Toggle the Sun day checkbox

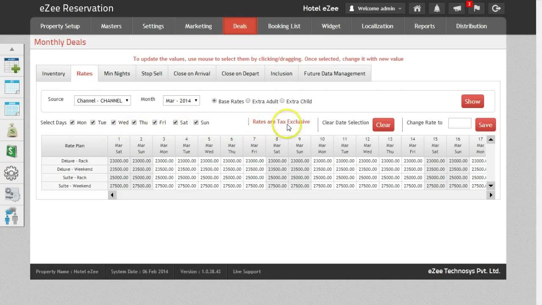coord(196,122)
